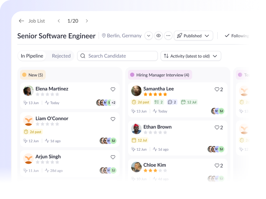This screenshot has height=199, width=266.
Task: Open candidate Chloe Kim by name
Action: 155,165
